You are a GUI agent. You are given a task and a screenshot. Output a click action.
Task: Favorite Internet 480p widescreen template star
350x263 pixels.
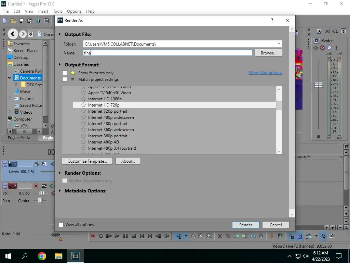[83, 117]
